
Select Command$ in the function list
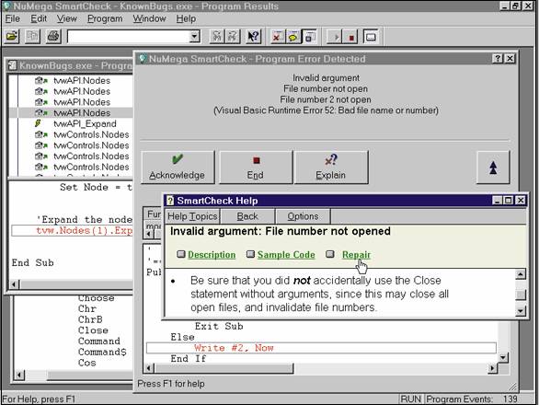[x=102, y=352]
